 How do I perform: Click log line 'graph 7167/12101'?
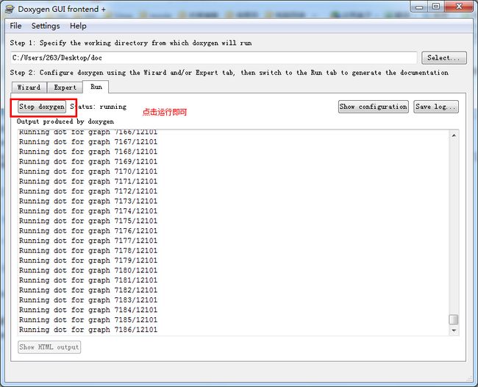(x=88, y=142)
